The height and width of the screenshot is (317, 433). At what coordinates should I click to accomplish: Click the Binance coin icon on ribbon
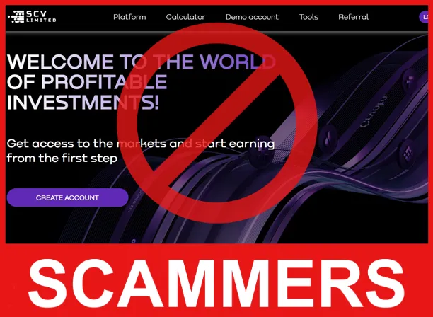click(408, 154)
